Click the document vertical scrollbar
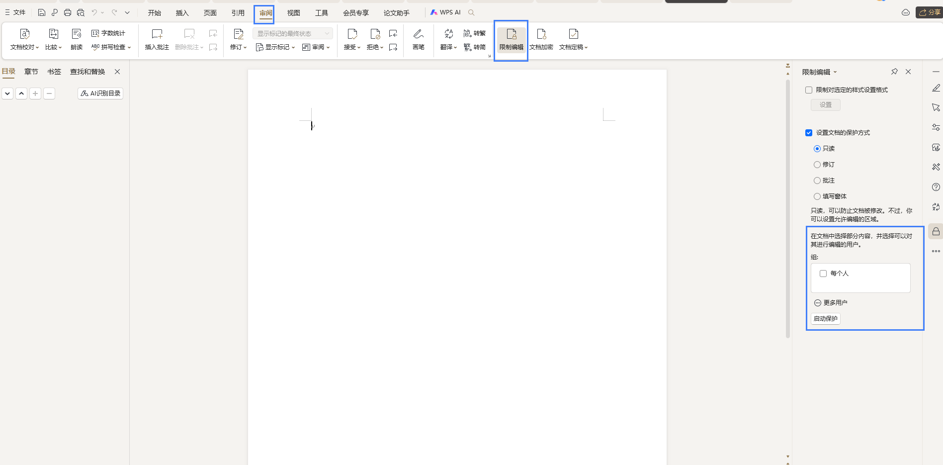Image resolution: width=943 pixels, height=465 pixels. coord(788,209)
